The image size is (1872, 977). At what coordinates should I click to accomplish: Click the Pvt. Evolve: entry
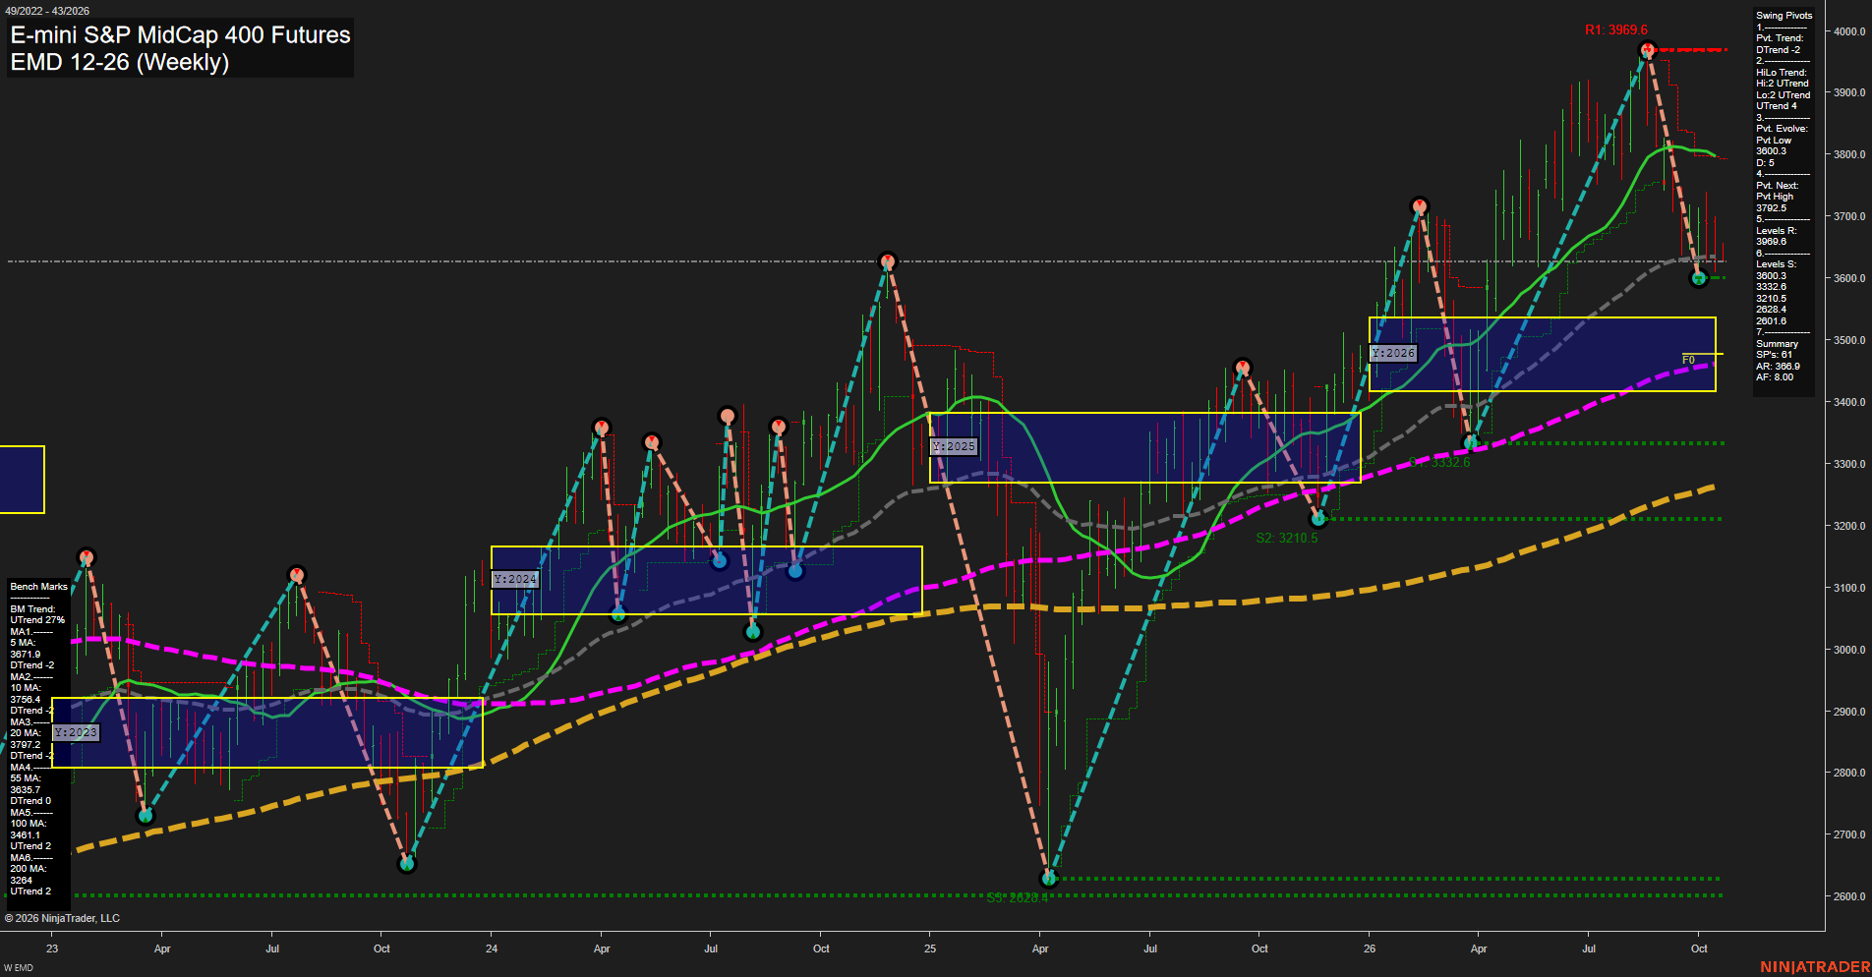[1782, 129]
